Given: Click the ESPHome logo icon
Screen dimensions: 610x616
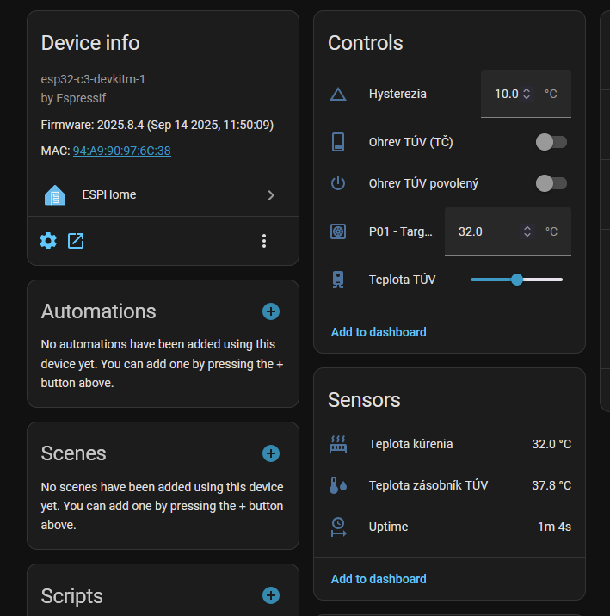Looking at the screenshot, I should click(55, 195).
